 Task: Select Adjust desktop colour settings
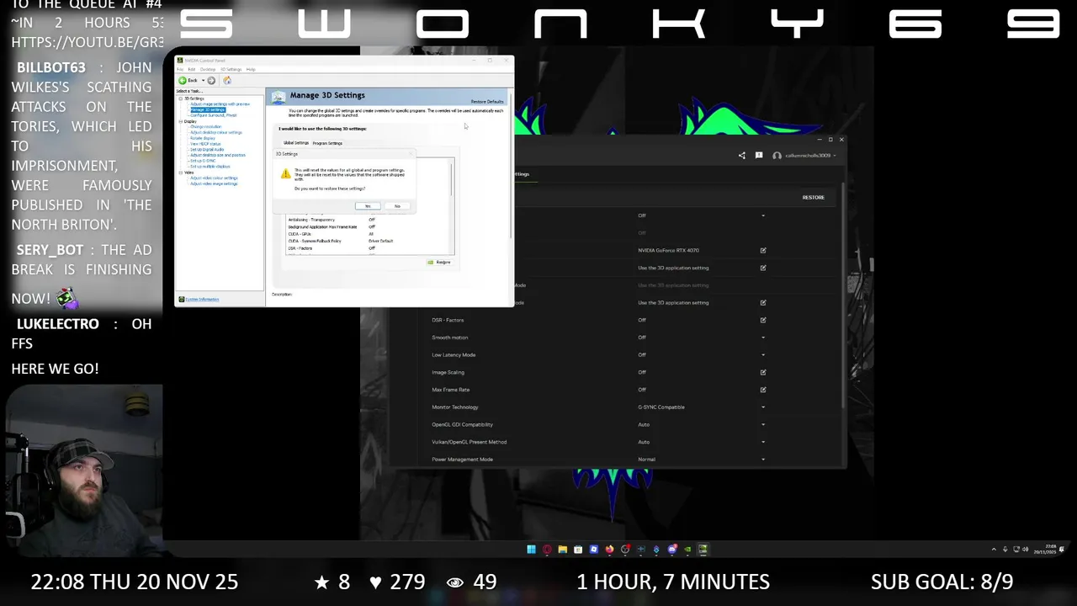tap(216, 132)
